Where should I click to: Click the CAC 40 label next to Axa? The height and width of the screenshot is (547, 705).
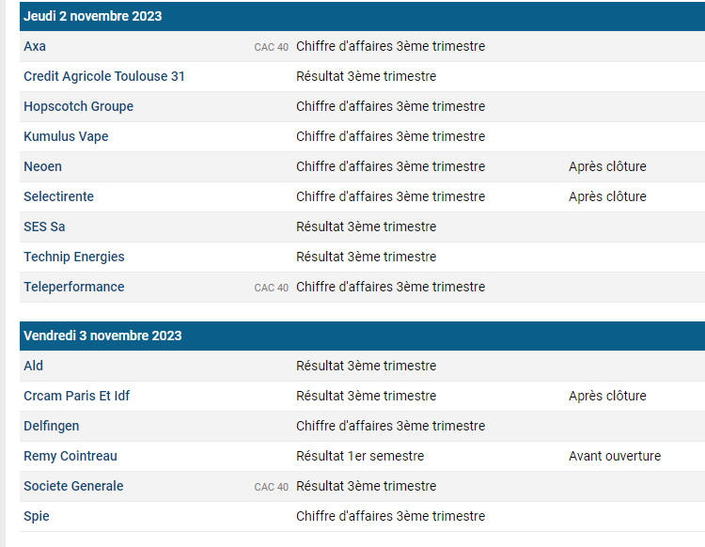coord(271,47)
